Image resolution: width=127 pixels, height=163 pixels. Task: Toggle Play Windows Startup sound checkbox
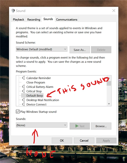coord(18,112)
